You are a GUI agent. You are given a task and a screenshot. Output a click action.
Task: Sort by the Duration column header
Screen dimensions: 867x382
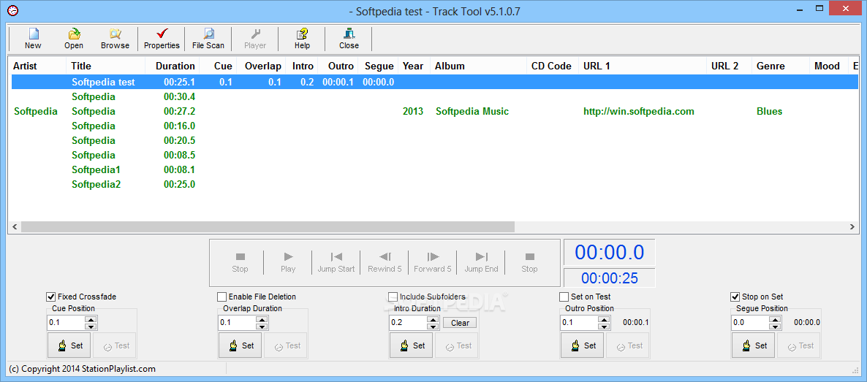coord(172,66)
